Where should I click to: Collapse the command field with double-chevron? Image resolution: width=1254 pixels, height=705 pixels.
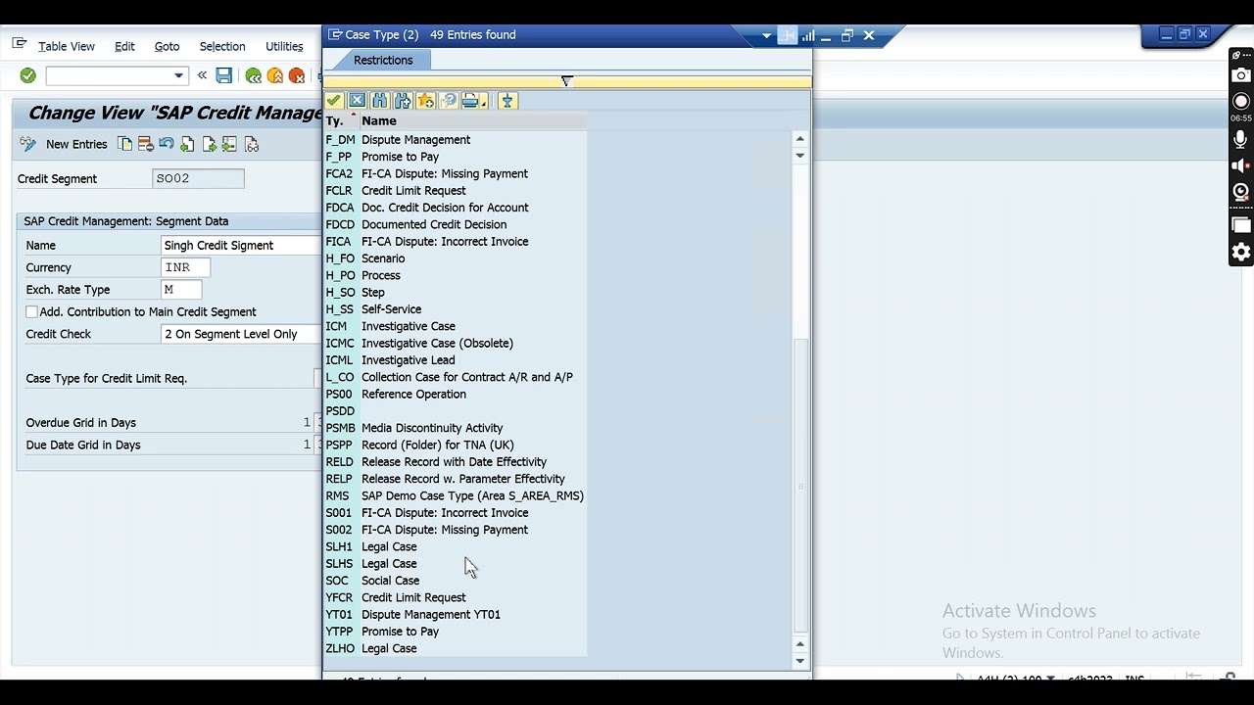pyautogui.click(x=202, y=75)
